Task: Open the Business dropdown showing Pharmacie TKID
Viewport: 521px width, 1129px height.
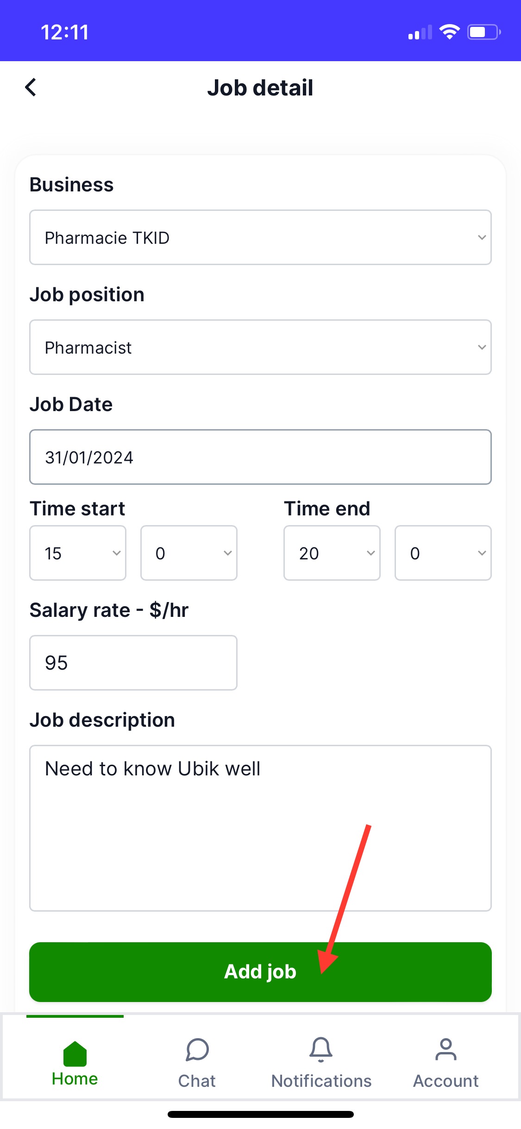Action: (260, 237)
